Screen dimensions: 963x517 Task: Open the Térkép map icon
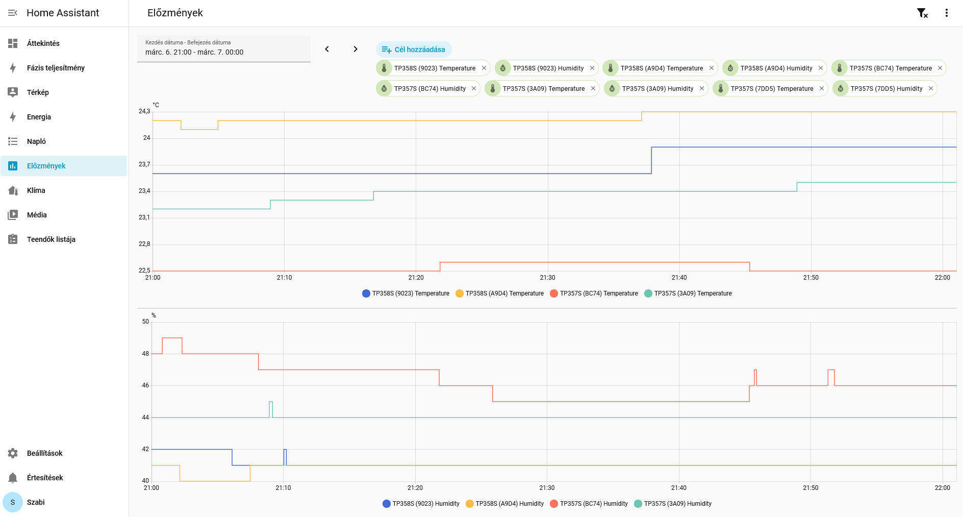point(13,92)
